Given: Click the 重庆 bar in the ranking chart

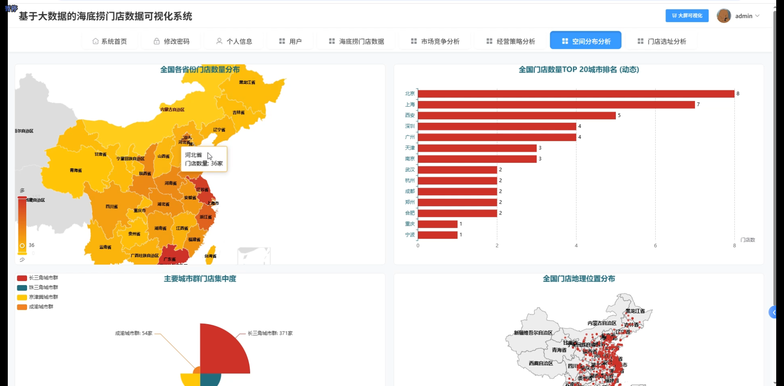Looking at the screenshot, I should [x=438, y=224].
